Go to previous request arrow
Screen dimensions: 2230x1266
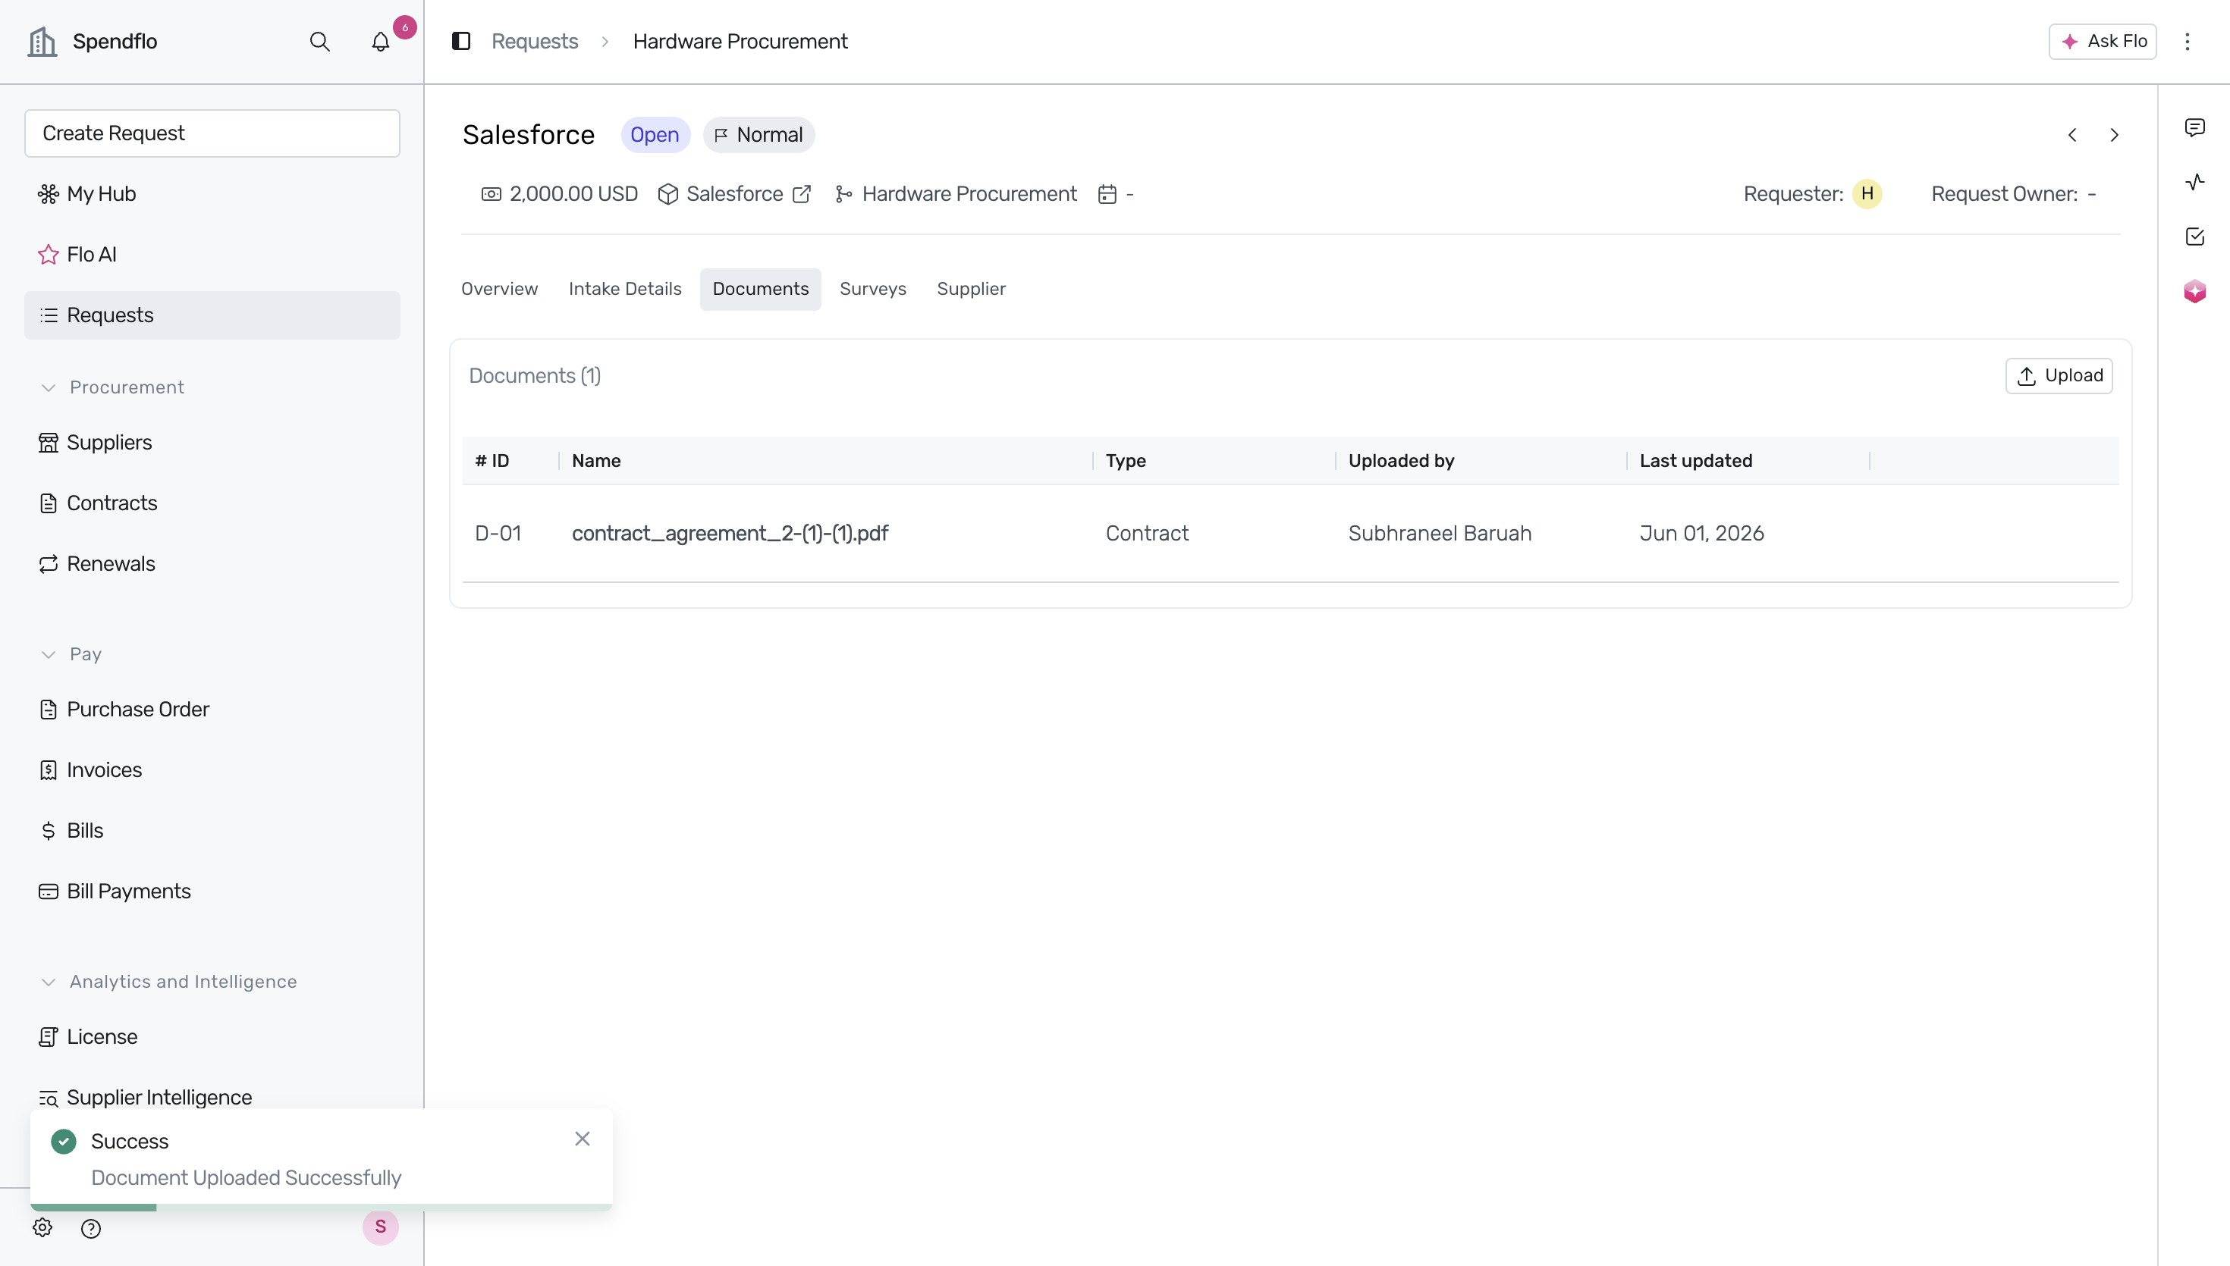coord(2072,135)
